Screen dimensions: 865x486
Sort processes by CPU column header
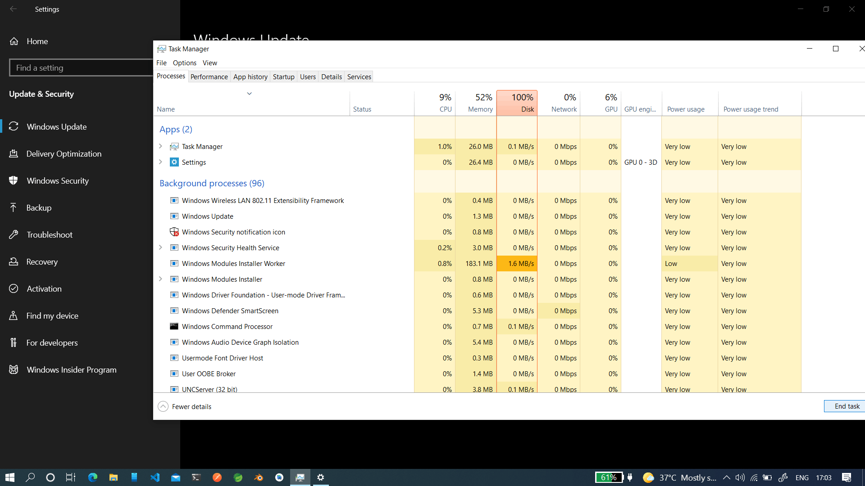pos(435,103)
